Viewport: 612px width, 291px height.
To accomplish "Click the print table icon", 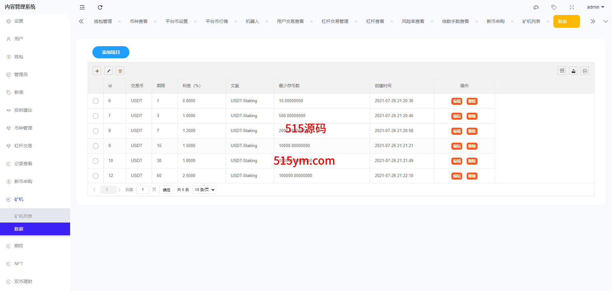I will (x=585, y=71).
